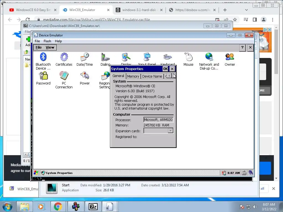283x212 pixels.
Task: Open the Bluetooth Device control panel icon
Action: [43, 61]
